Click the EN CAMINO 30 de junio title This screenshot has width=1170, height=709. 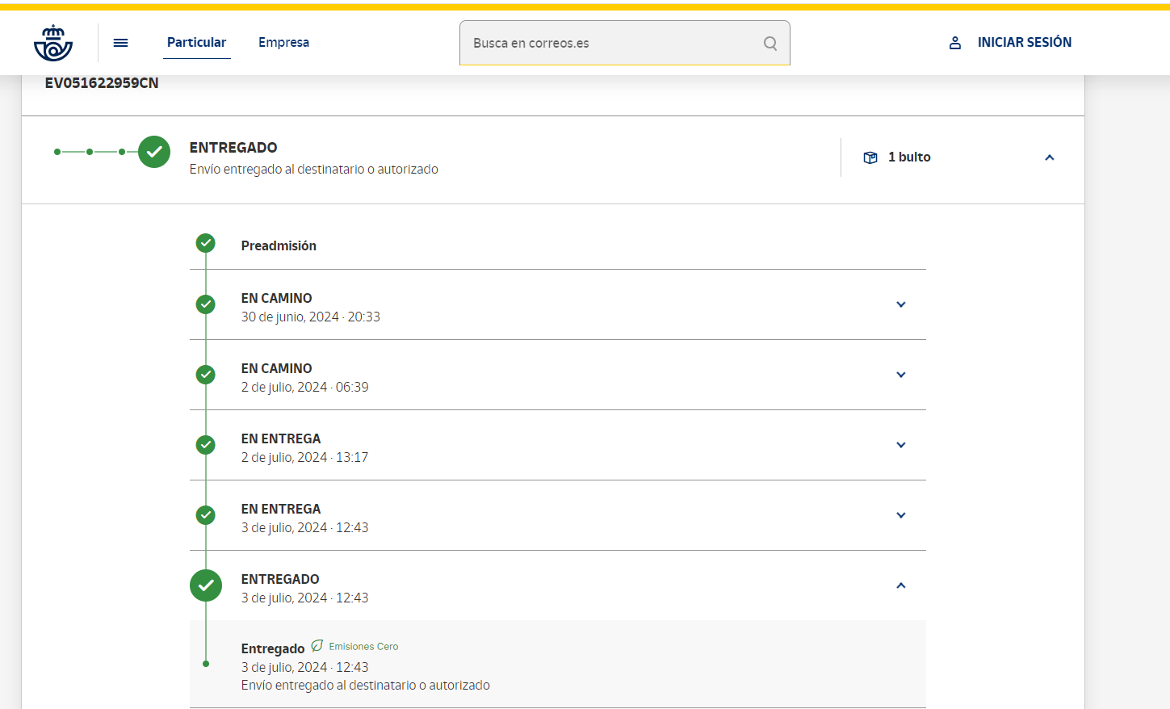pyautogui.click(x=277, y=298)
